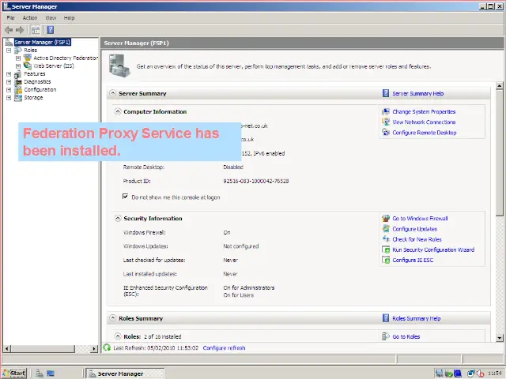Collapse the Roles tree node
Screen dimensions: 506x379
[9, 51]
